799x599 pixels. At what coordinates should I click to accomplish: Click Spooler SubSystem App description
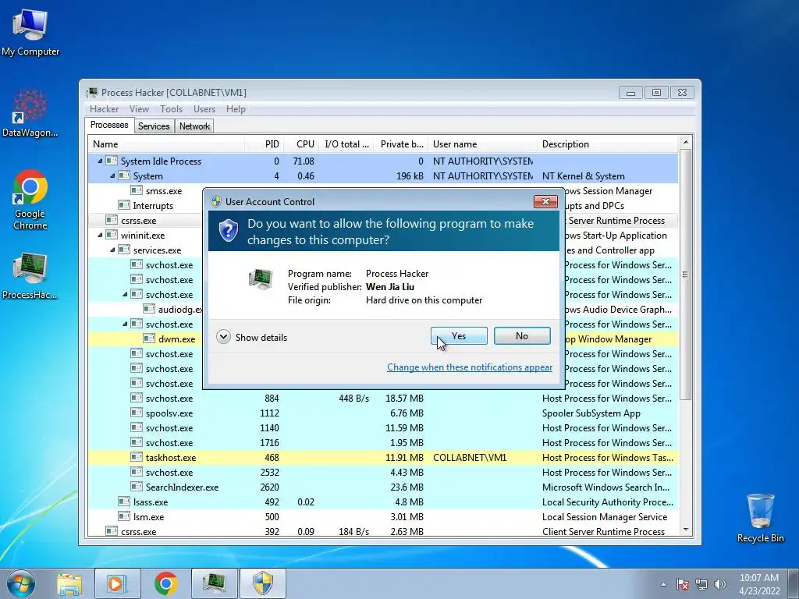pos(591,413)
